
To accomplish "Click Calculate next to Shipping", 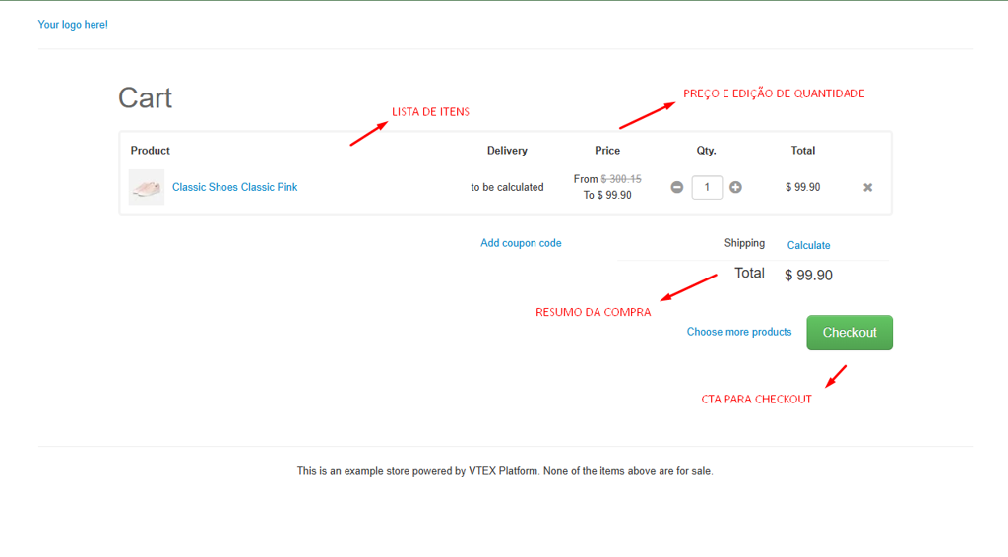I will point(808,245).
